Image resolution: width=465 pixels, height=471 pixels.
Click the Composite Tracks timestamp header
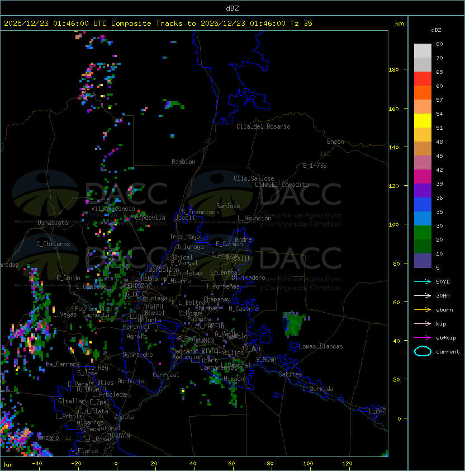click(x=158, y=23)
